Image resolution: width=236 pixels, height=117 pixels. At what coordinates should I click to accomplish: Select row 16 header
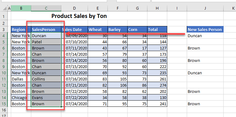point(4,110)
